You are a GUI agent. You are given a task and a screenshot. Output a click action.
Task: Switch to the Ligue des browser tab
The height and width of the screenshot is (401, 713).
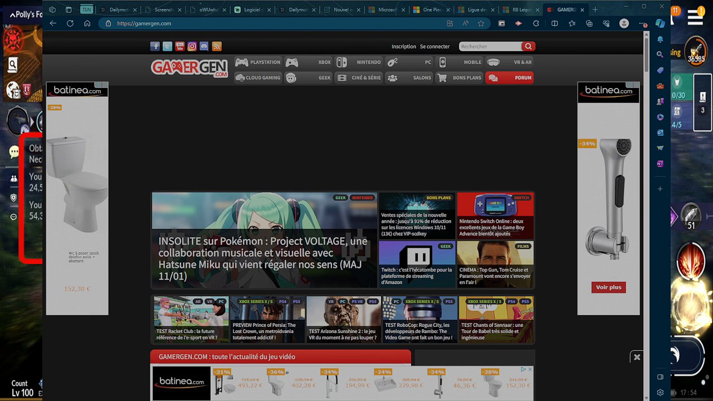[476, 9]
